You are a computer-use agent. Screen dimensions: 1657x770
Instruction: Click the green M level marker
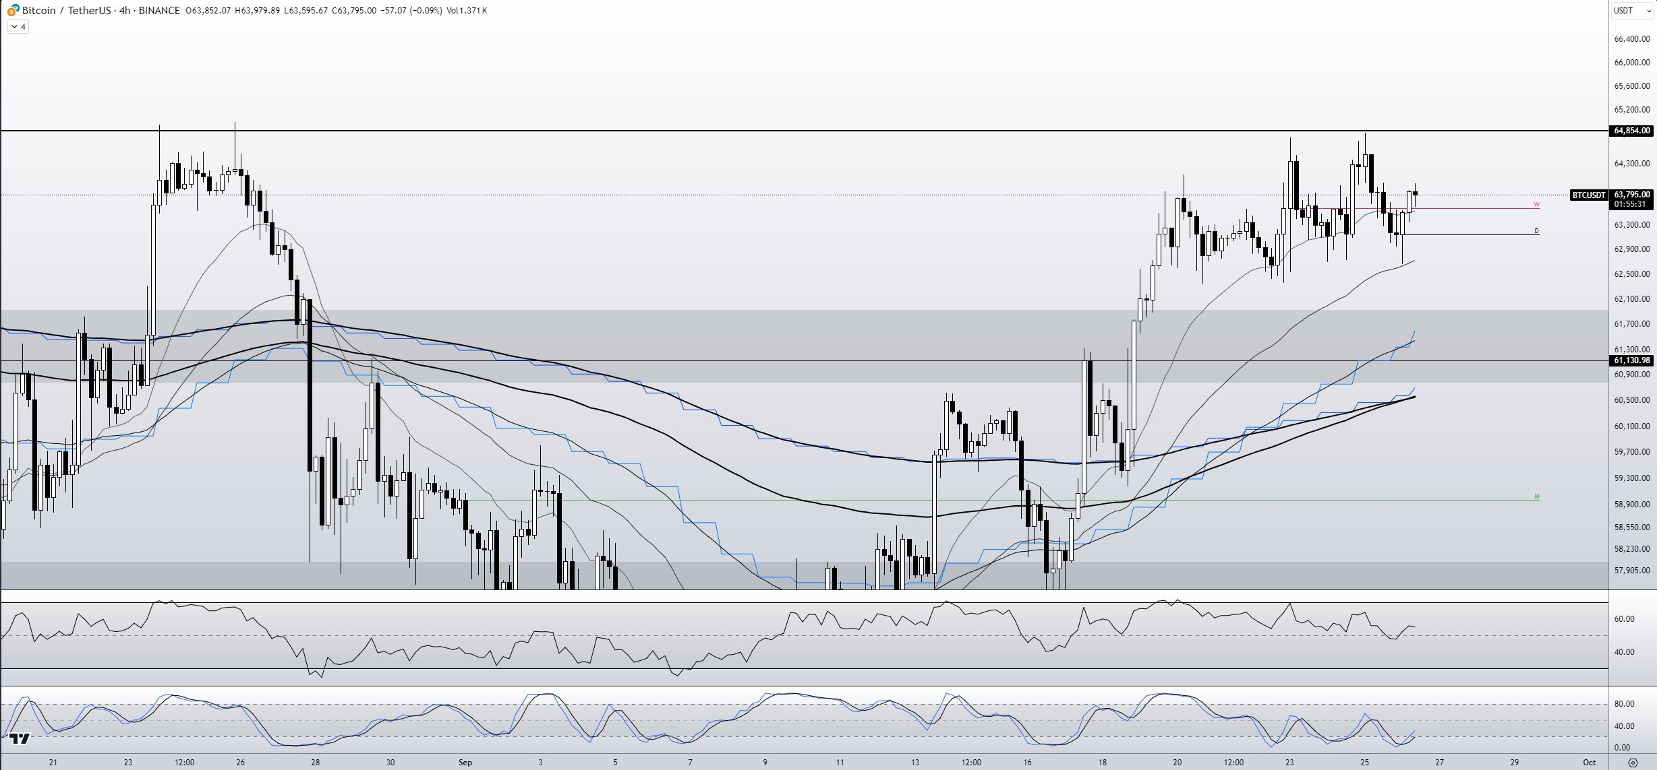(x=1537, y=497)
